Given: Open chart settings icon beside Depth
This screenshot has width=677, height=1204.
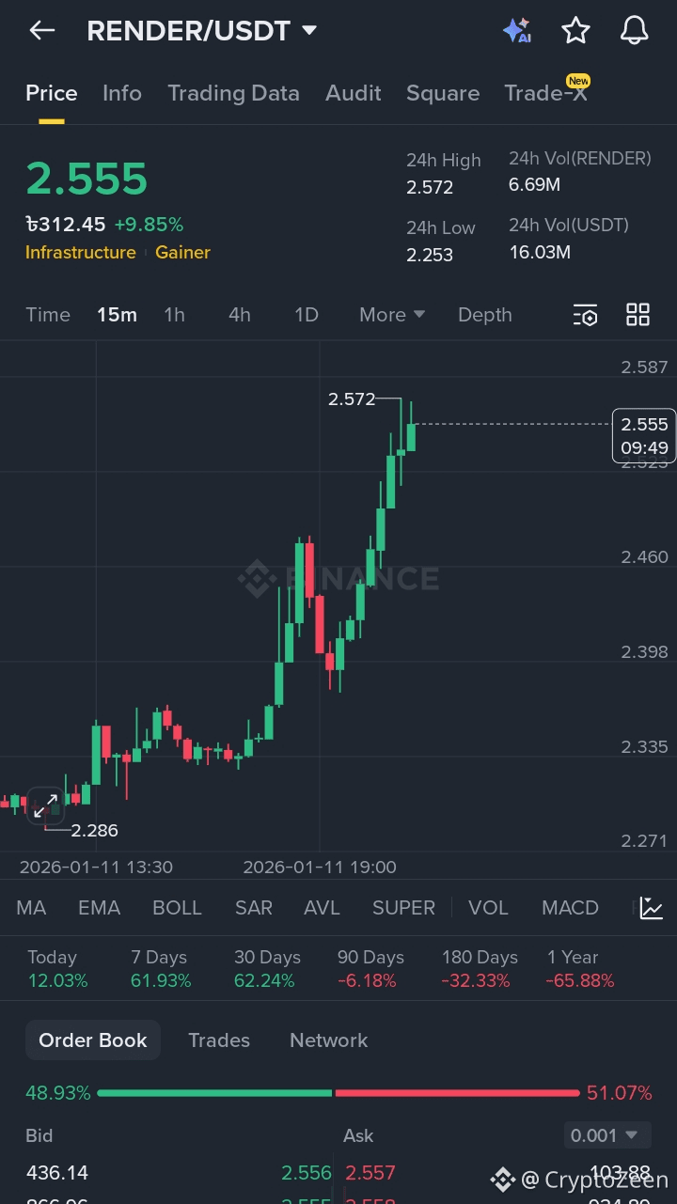Looking at the screenshot, I should pyautogui.click(x=585, y=315).
